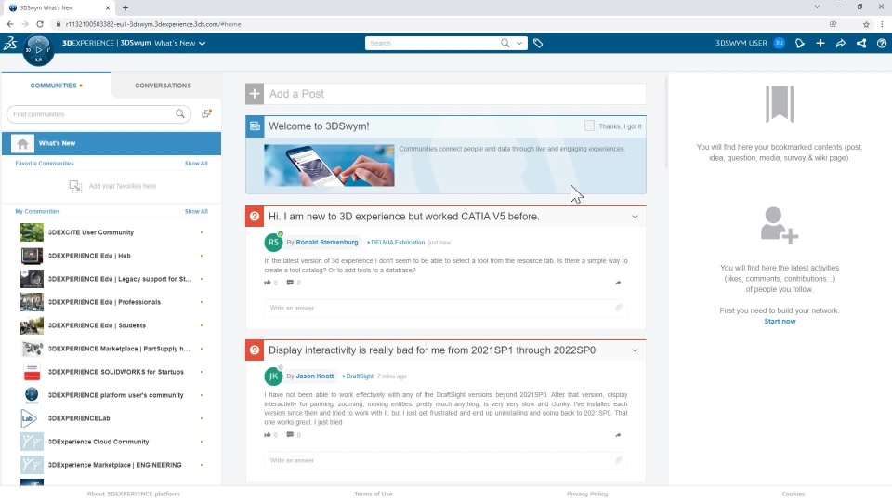Click the plus add icon in header

point(820,44)
